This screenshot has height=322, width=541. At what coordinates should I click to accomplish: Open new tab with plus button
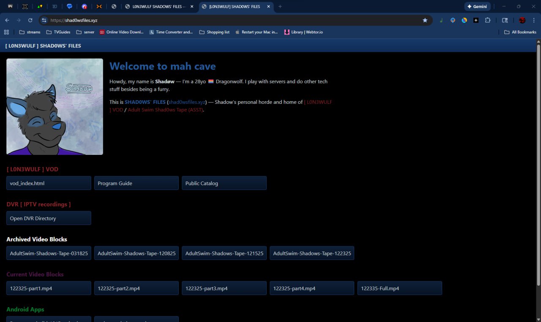point(280,7)
